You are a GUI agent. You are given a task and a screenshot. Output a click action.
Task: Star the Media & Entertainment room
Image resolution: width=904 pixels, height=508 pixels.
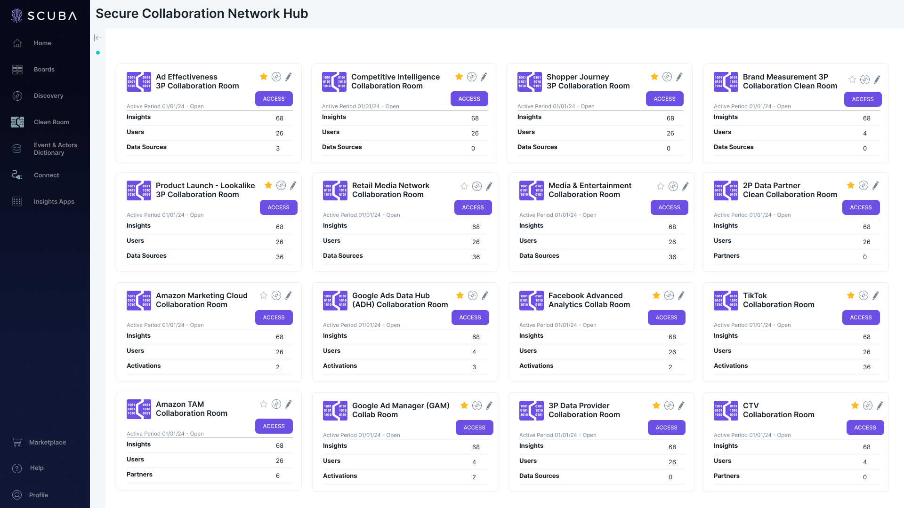(x=661, y=186)
